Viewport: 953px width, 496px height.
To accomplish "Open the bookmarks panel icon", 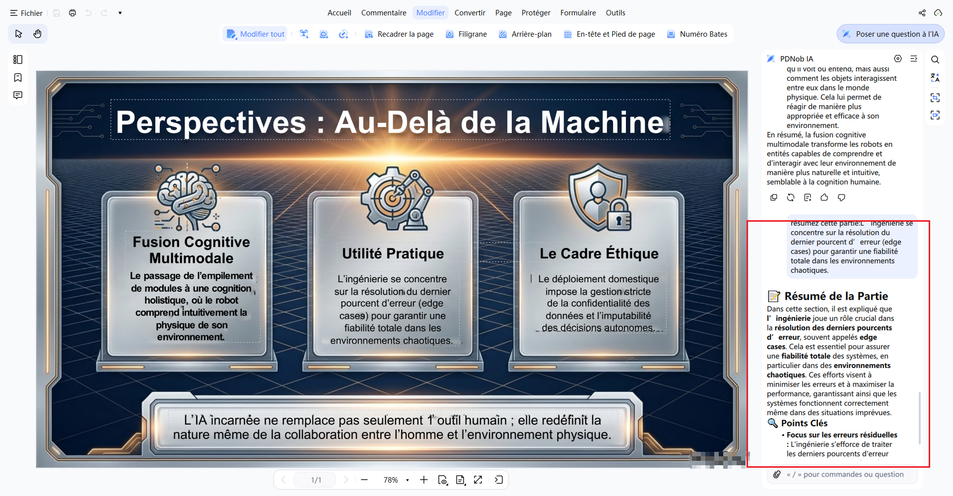I will coord(18,77).
